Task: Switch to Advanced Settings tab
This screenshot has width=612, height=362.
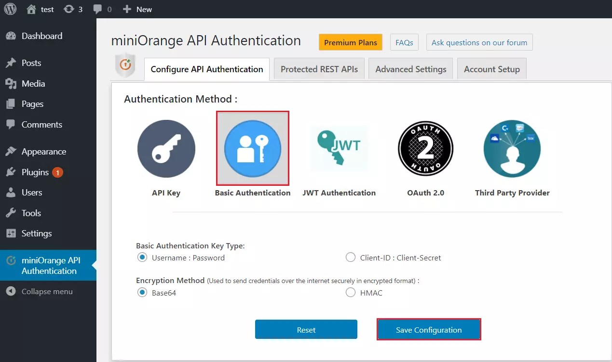Action: 411,69
